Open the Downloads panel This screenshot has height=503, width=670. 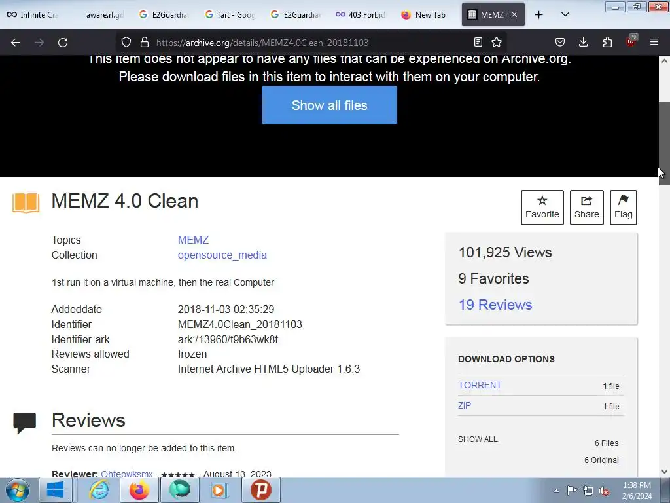point(583,43)
